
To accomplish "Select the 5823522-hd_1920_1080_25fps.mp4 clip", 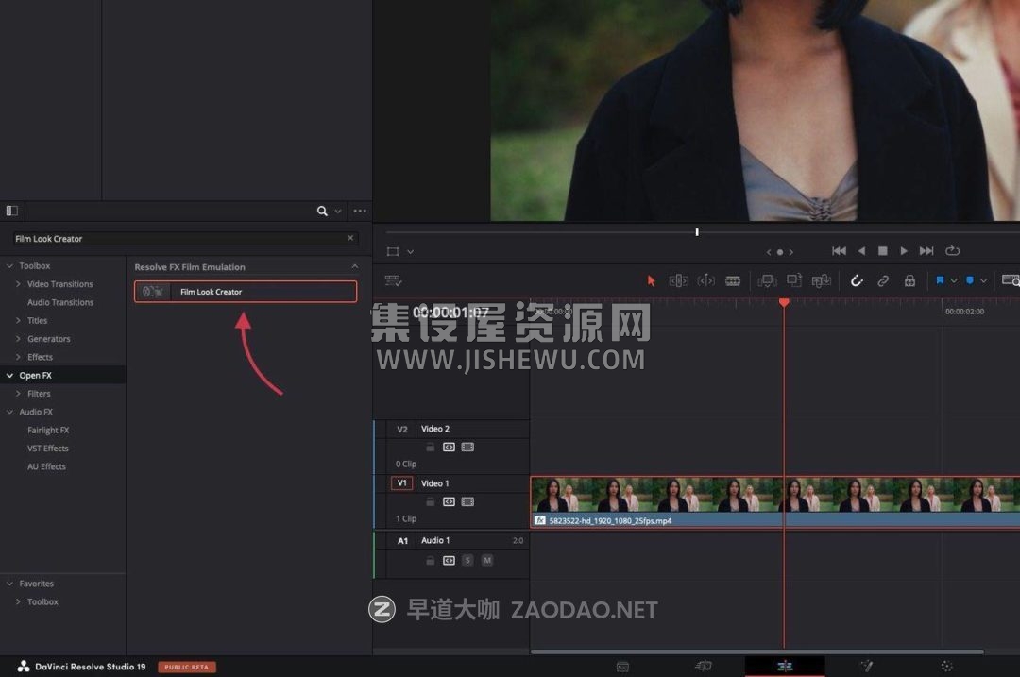I will (x=774, y=502).
